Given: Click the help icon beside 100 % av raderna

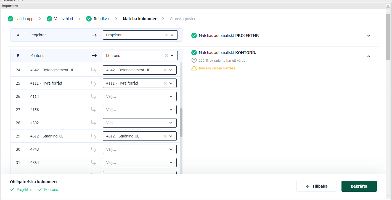Looking at the screenshot, I should (x=194, y=60).
